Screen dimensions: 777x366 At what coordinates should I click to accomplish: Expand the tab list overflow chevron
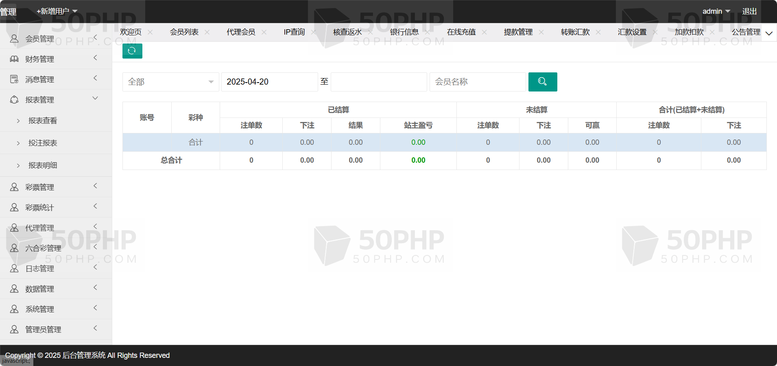click(x=768, y=33)
